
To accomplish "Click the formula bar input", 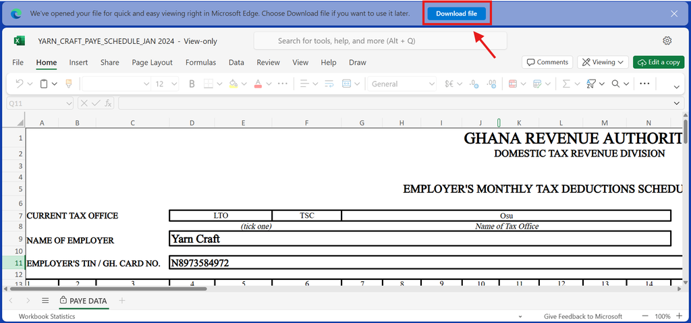I will pyautogui.click(x=395, y=103).
